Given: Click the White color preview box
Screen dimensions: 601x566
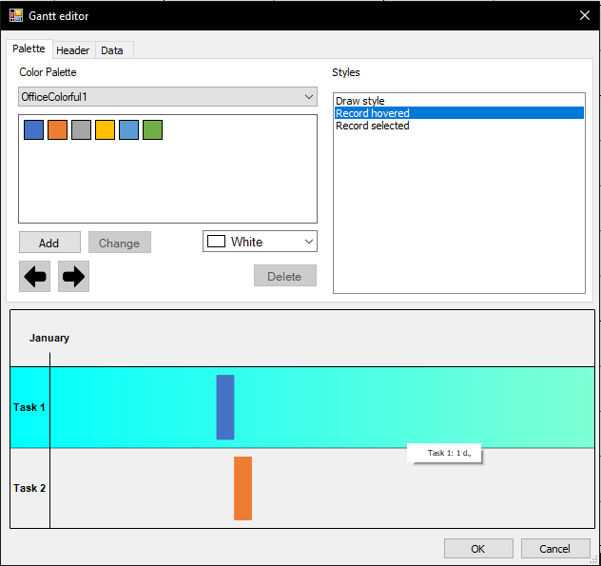Looking at the screenshot, I should 216,242.
